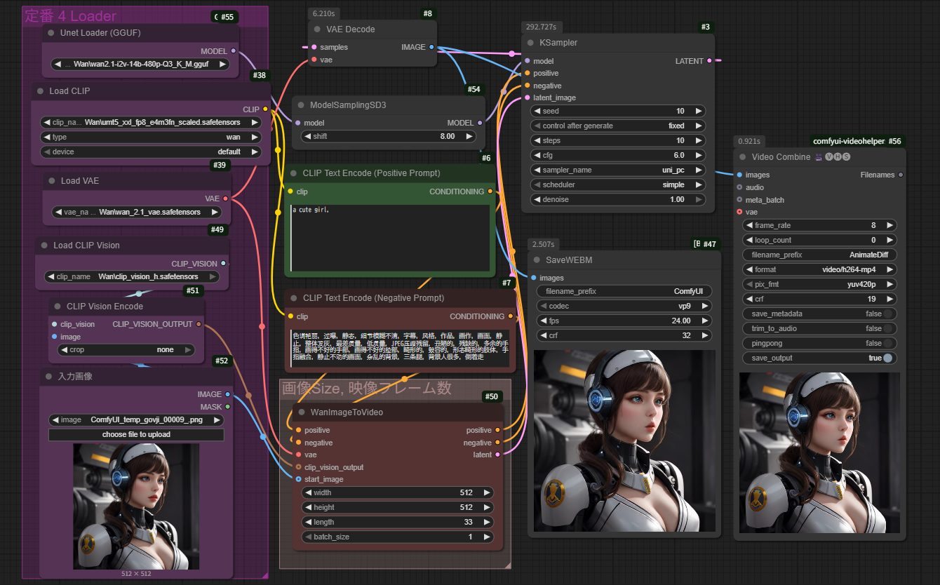Click the VAE Decode node collapse dot
The height and width of the screenshot is (585, 940).
[317, 29]
